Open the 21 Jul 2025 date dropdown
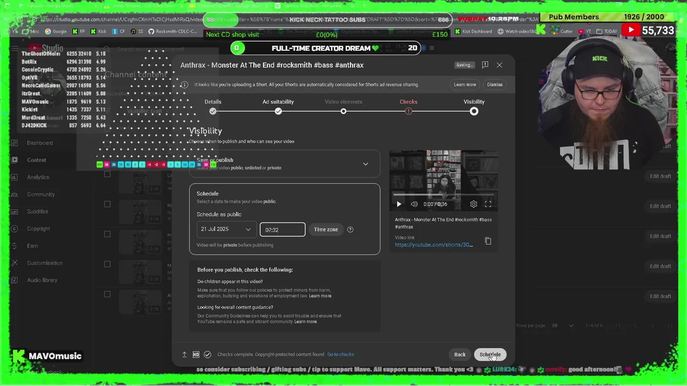The height and width of the screenshot is (386, 687). click(x=226, y=229)
